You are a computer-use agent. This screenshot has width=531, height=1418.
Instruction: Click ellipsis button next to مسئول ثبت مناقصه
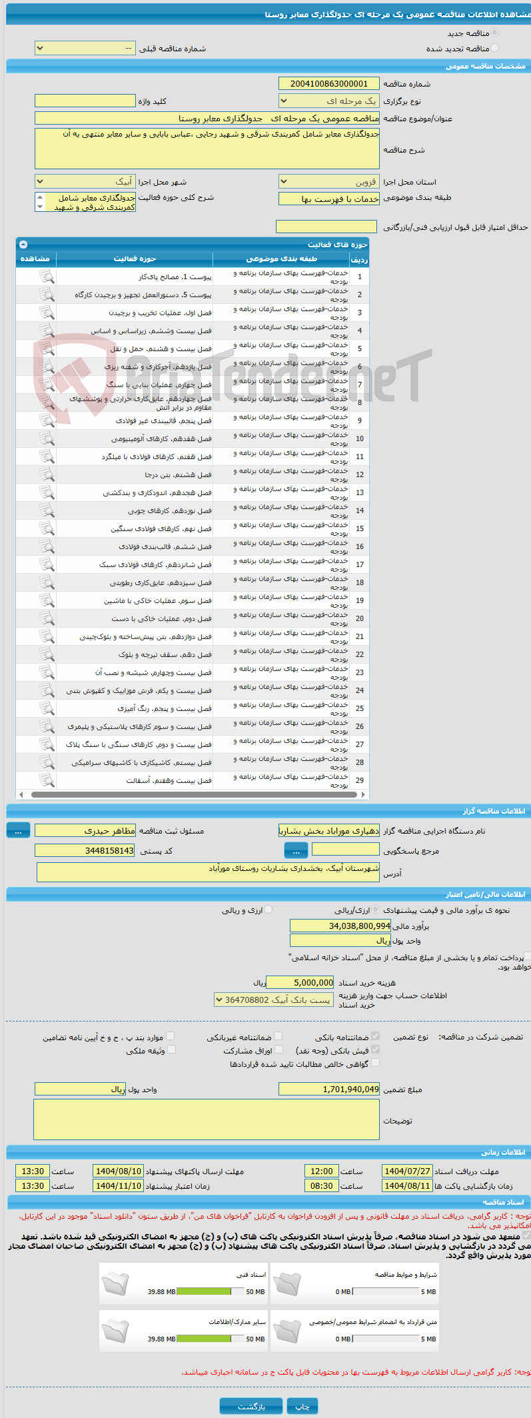point(18,830)
